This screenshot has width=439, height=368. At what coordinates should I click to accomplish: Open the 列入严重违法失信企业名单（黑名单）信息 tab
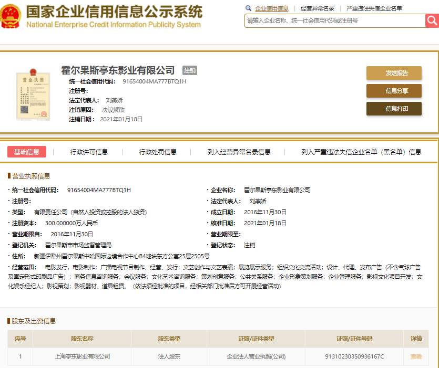coord(361,152)
